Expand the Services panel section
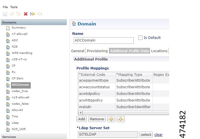Image resolution: width=200 pixels, height=139 pixels. tap(34, 137)
